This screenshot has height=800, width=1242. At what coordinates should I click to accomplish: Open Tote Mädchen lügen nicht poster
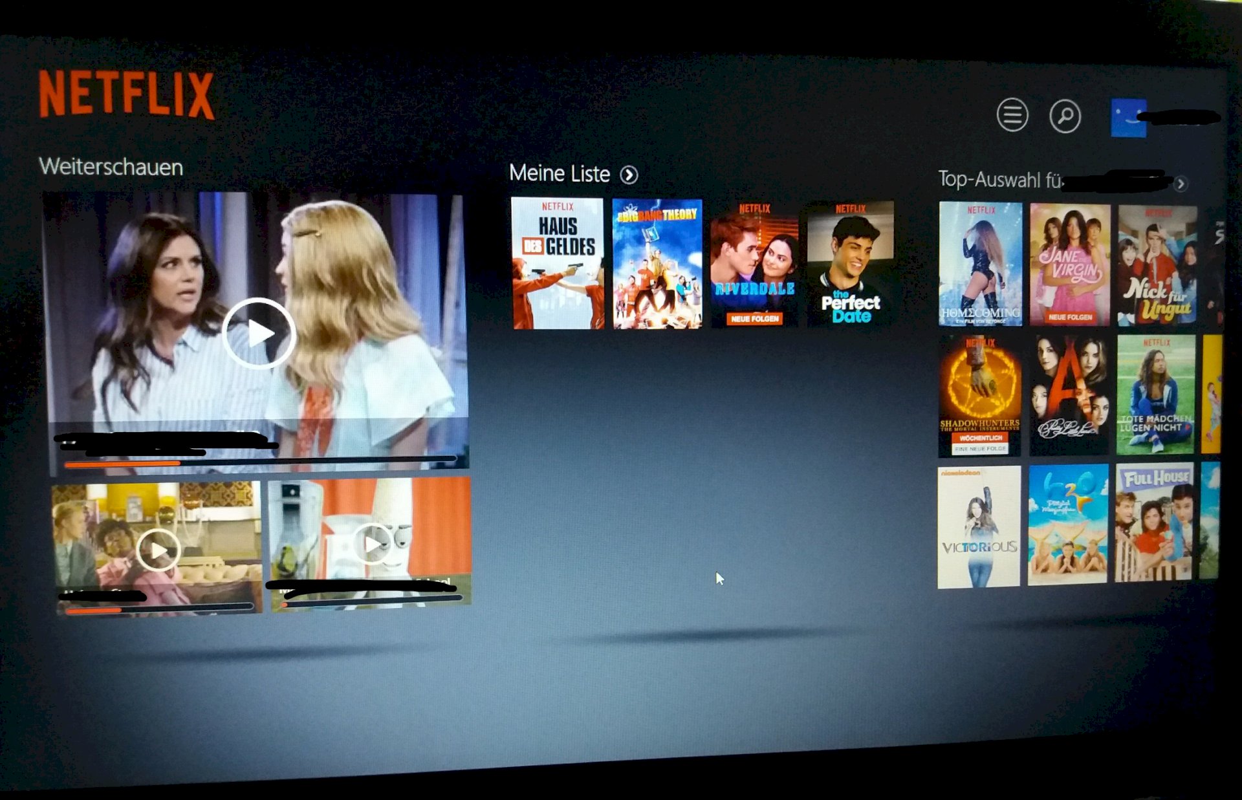(x=1156, y=395)
